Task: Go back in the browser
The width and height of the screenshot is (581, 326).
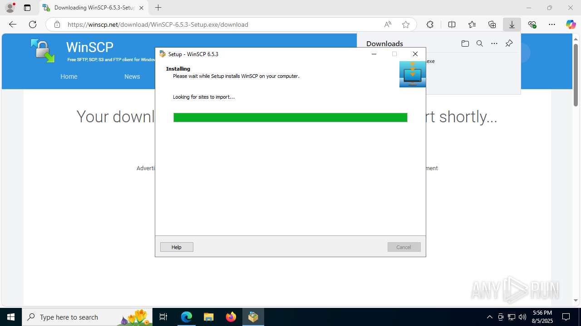Action: click(x=13, y=24)
